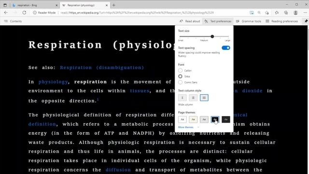Click the forward arrow button
This screenshot has height=174, width=309.
[x=15, y=13]
